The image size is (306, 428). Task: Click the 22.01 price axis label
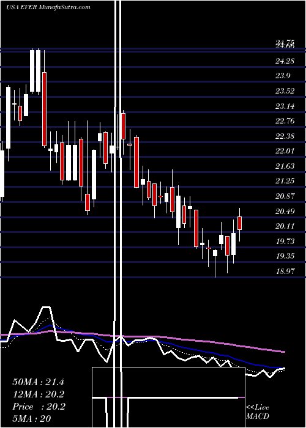pyautogui.click(x=285, y=150)
